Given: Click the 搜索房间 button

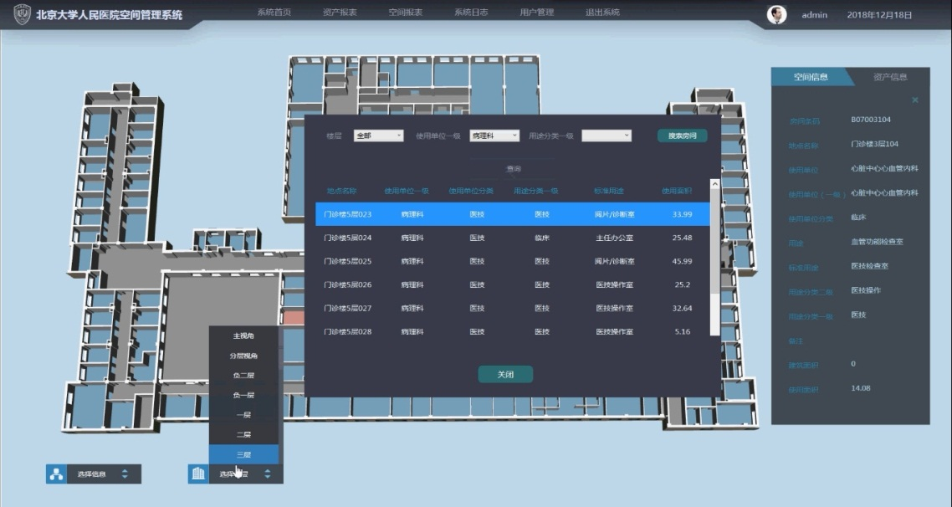Looking at the screenshot, I should click(681, 136).
